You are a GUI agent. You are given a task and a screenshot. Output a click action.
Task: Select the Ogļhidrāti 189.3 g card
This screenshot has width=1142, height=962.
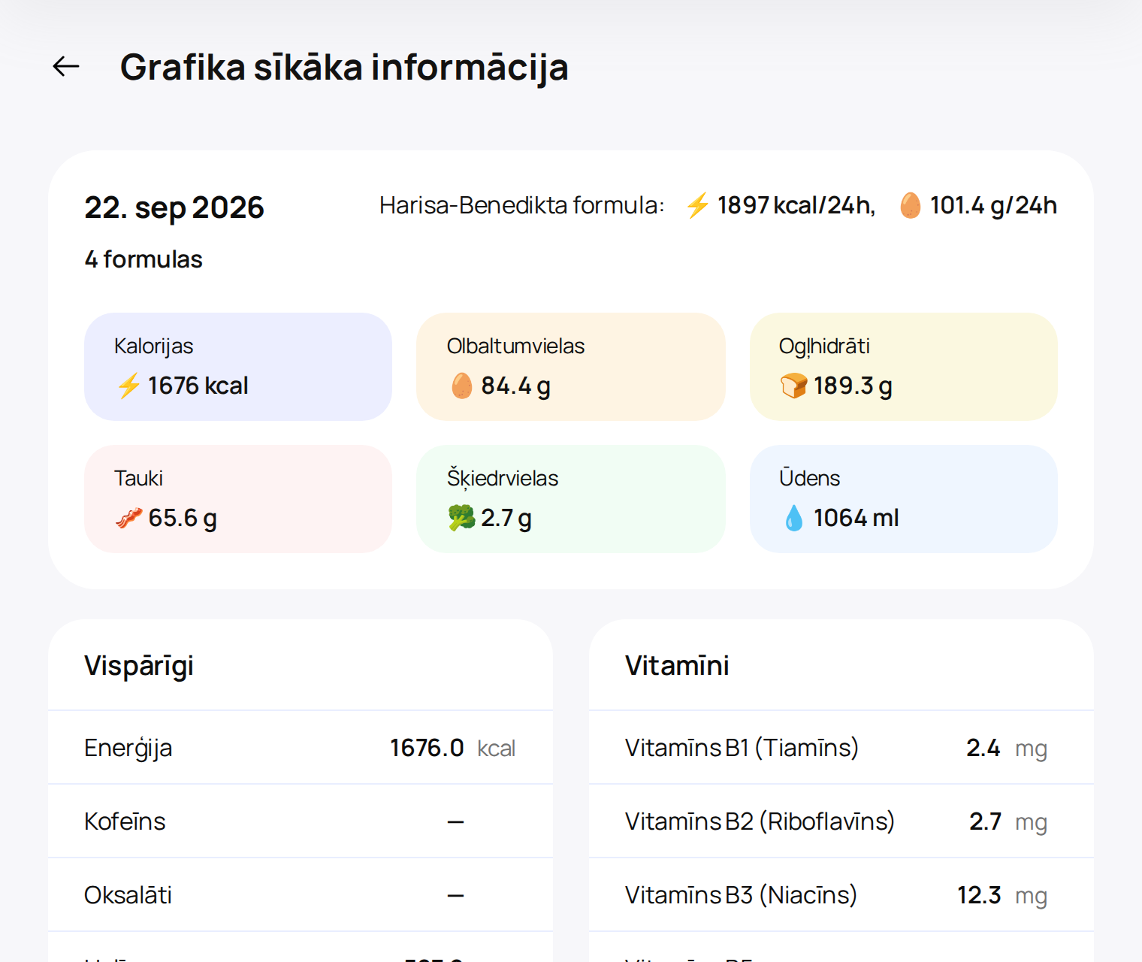click(904, 367)
